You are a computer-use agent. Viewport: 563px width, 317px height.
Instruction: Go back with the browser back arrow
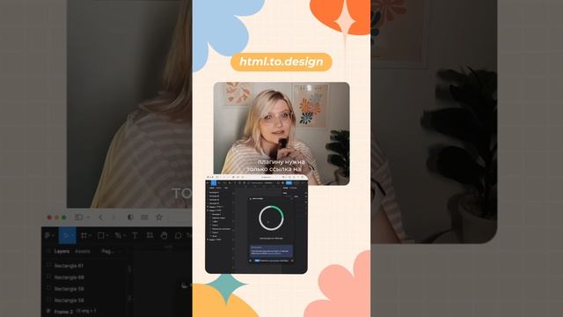click(100, 217)
